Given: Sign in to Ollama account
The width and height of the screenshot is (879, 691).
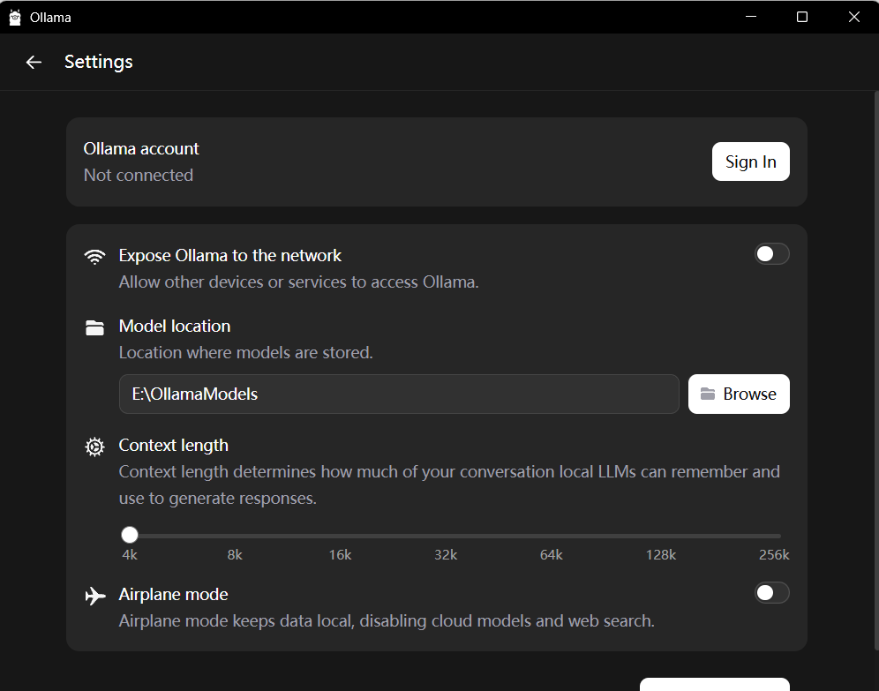Looking at the screenshot, I should pyautogui.click(x=751, y=161).
